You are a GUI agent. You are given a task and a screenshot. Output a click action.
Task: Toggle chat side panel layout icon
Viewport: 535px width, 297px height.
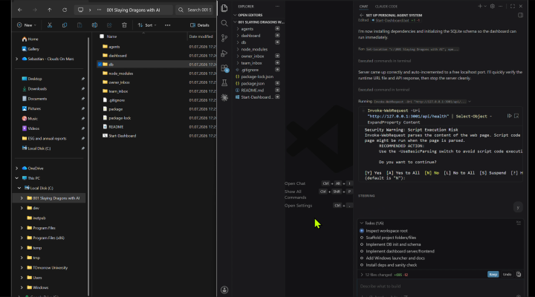pyautogui.click(x=520, y=16)
